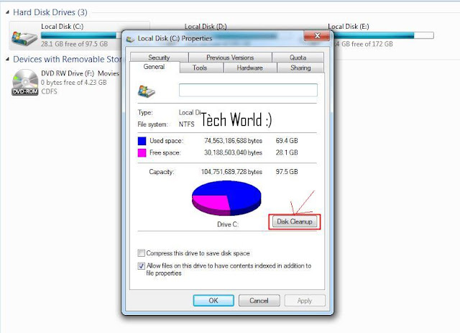Launch Disk Cleanup
460x333 pixels.
(x=295, y=222)
